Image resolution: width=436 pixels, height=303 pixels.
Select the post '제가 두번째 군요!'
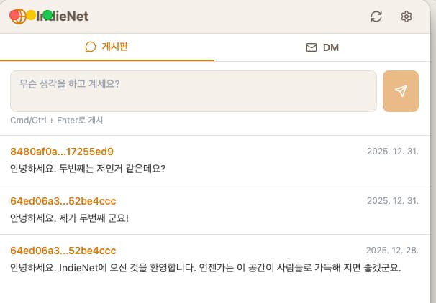click(70, 218)
